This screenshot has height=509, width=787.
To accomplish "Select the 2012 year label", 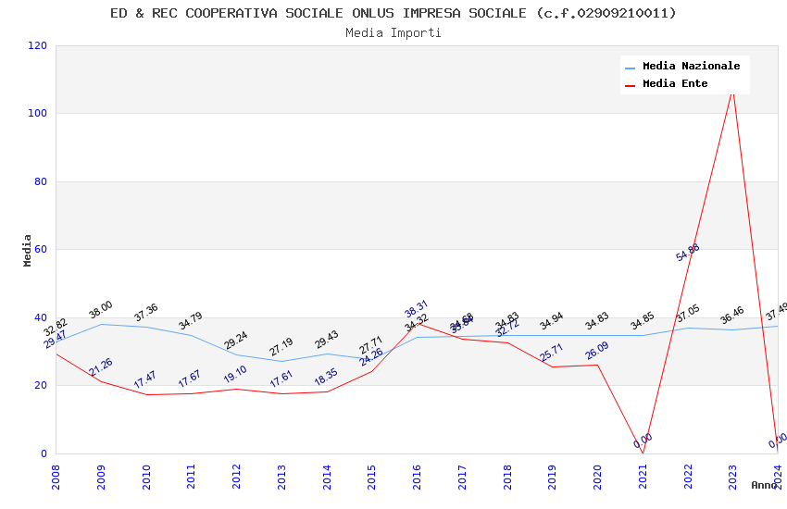I will [x=236, y=477].
